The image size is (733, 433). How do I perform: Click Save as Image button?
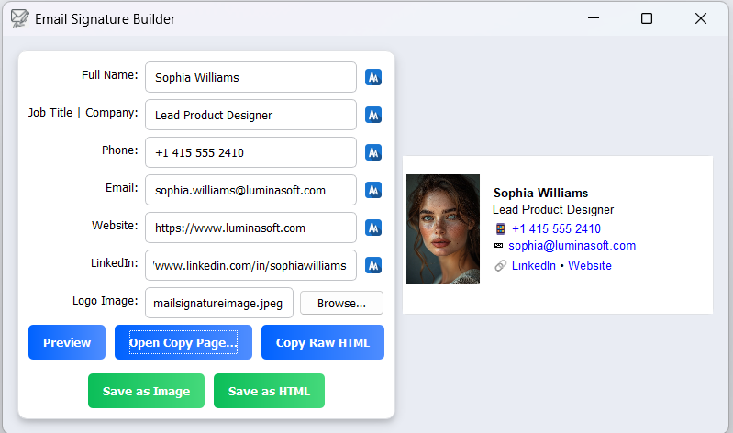146,391
